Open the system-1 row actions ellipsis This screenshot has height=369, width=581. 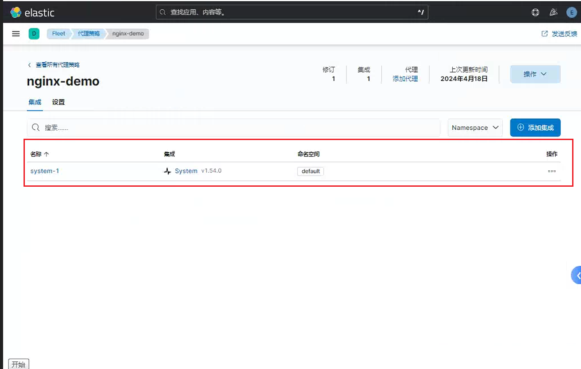(x=552, y=171)
